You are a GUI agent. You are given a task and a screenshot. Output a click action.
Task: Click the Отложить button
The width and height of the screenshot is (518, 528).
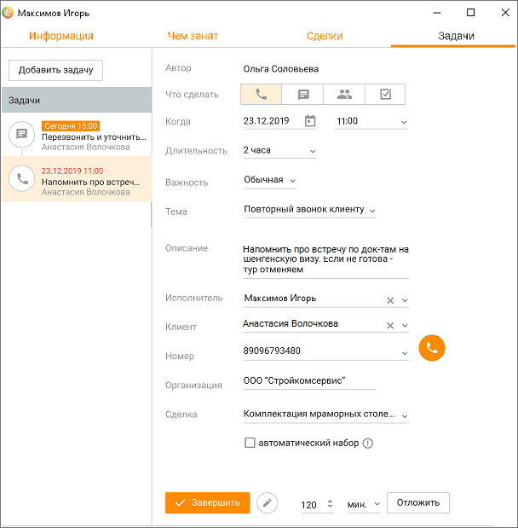click(x=418, y=502)
